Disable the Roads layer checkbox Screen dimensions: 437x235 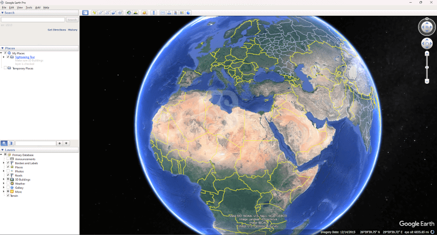click(x=8, y=175)
